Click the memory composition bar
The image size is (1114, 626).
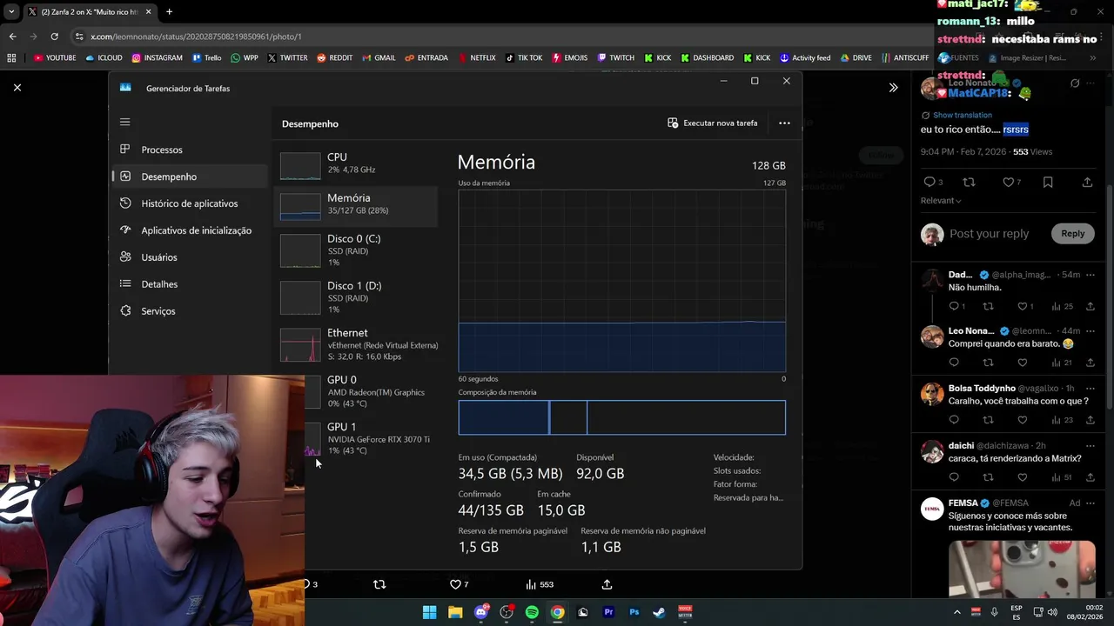(621, 417)
